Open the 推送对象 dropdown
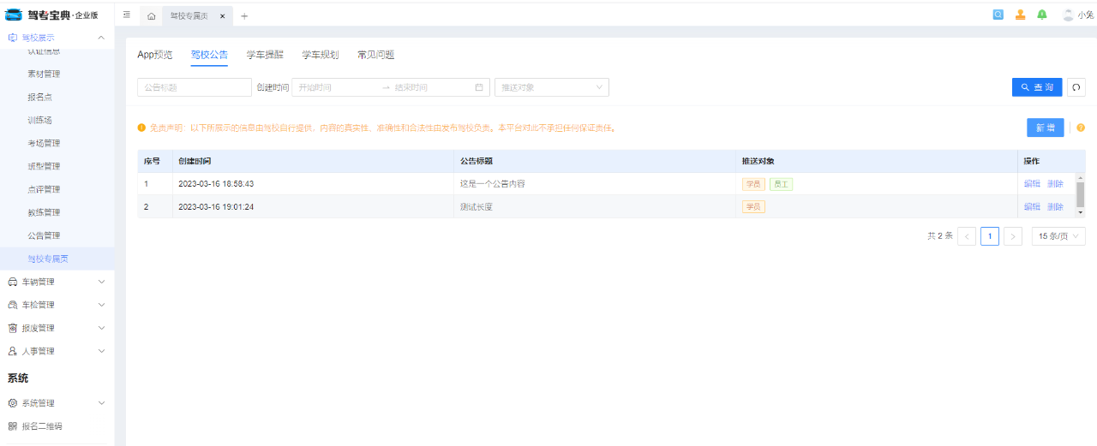Viewport: 1097px width, 446px height. pyautogui.click(x=552, y=87)
